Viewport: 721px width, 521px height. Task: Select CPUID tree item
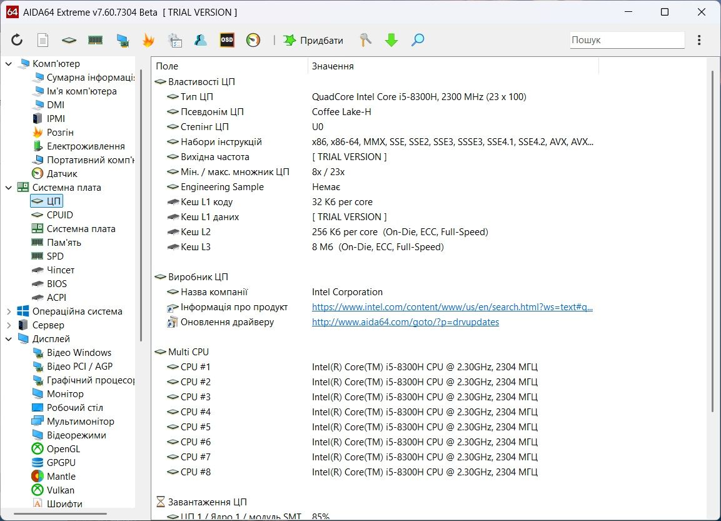pos(53,215)
